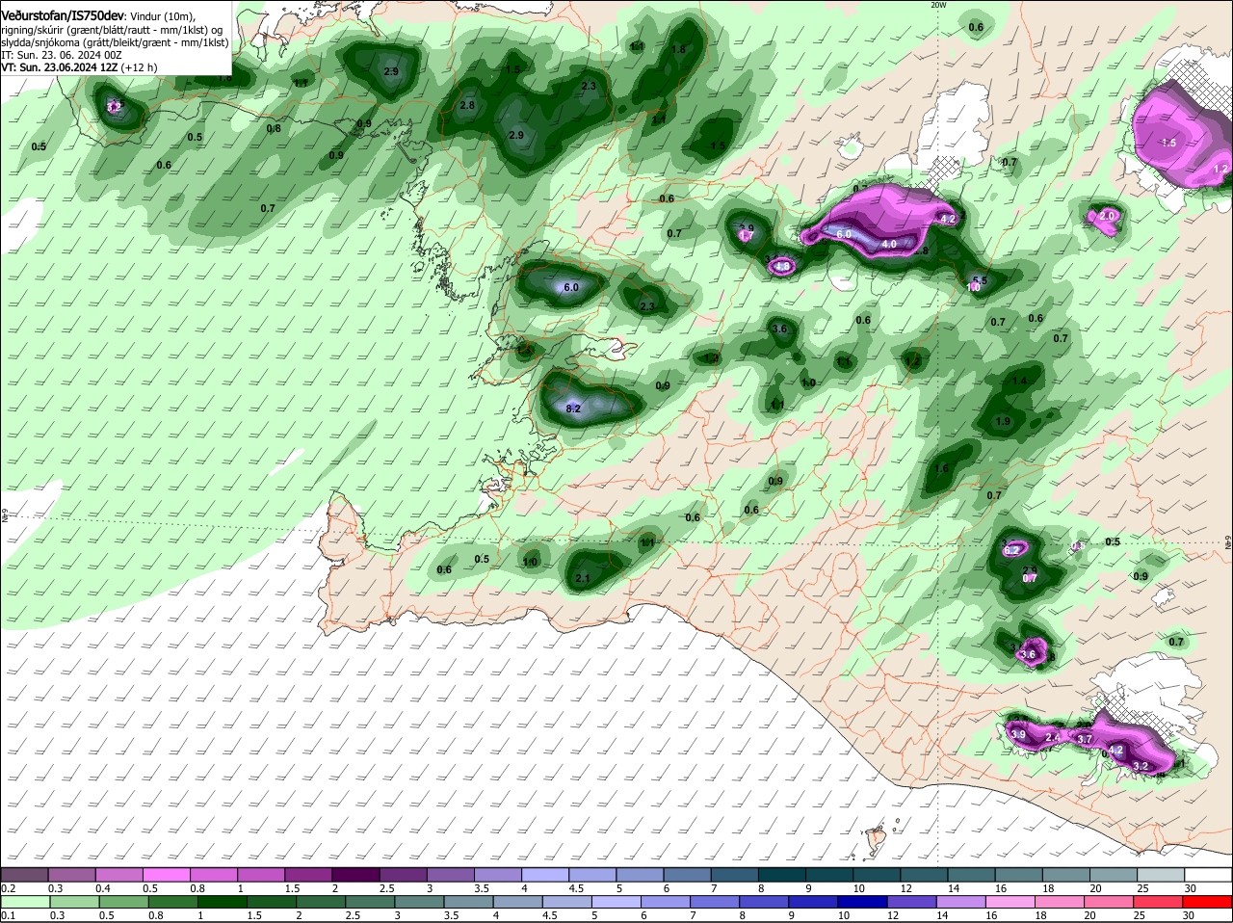The width and height of the screenshot is (1233, 923).
Task: Select the 1.6 precipitation value
Action: pos(942,469)
